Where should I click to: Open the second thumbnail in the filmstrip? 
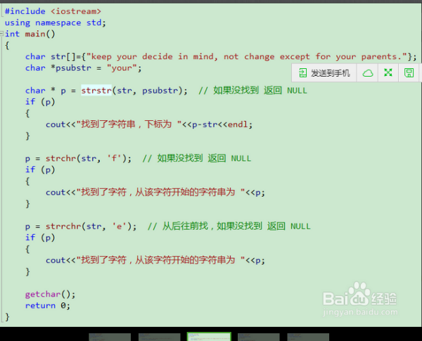point(160,337)
